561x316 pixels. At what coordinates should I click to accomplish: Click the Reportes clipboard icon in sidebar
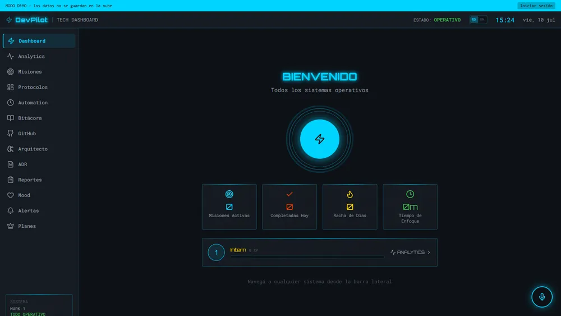10,180
